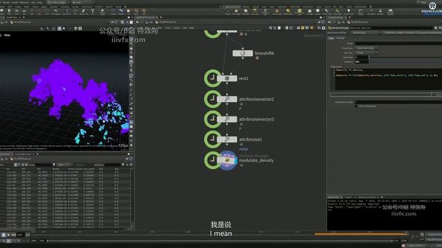Select the Font 'T' shelf tool
The width and height of the screenshot is (442, 248).
pos(93,12)
